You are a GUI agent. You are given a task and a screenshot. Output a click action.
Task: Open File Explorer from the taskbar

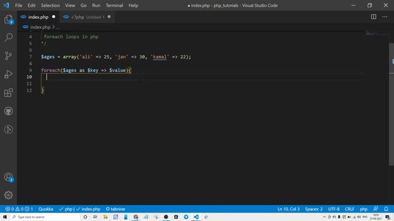pyautogui.click(x=105, y=217)
